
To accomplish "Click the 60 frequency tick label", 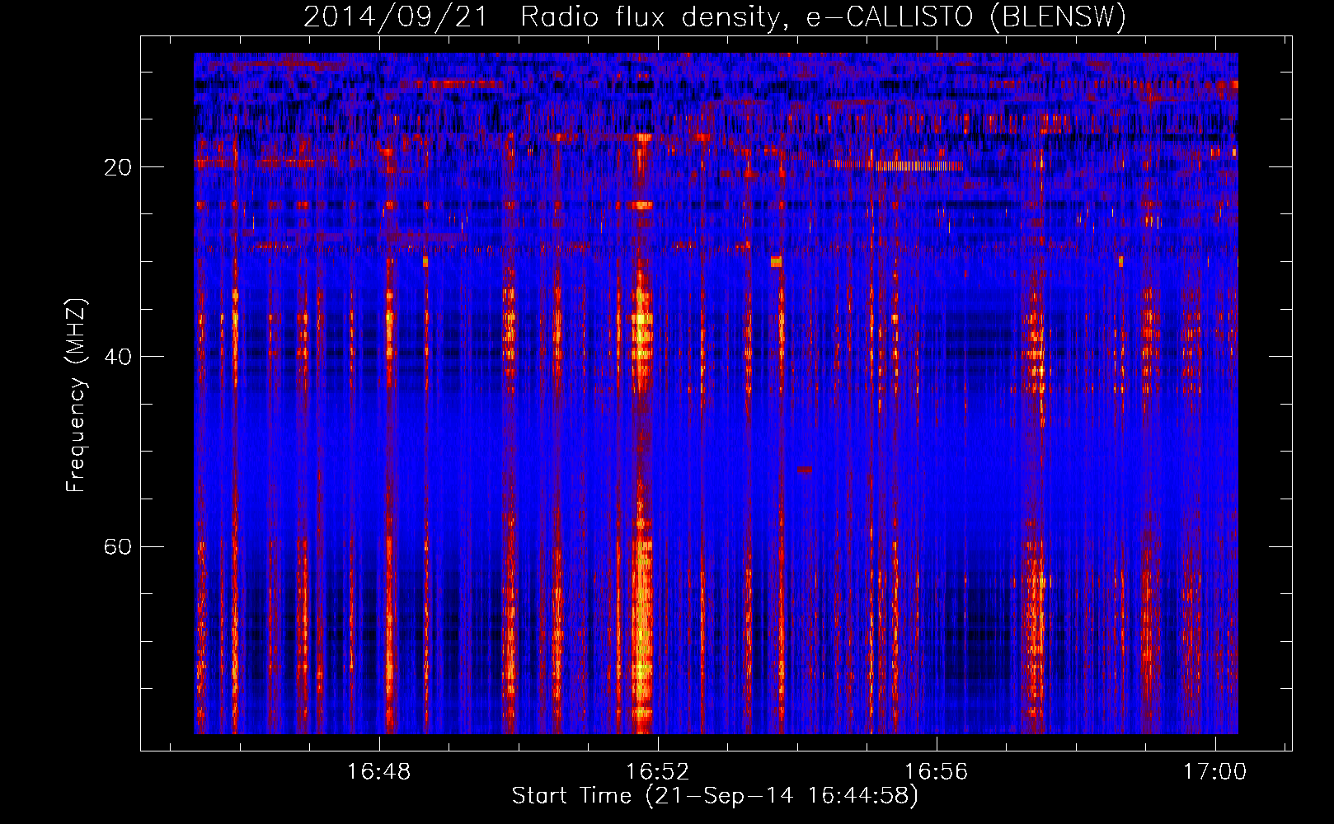I will [118, 547].
